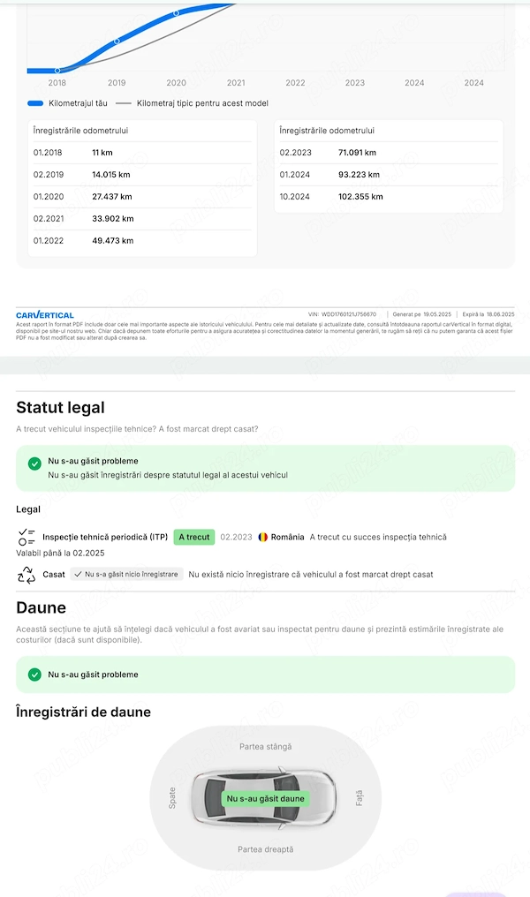This screenshot has height=897, width=530.
Task: Click the 2018 data point on the mileage chart
Action: coord(57,71)
